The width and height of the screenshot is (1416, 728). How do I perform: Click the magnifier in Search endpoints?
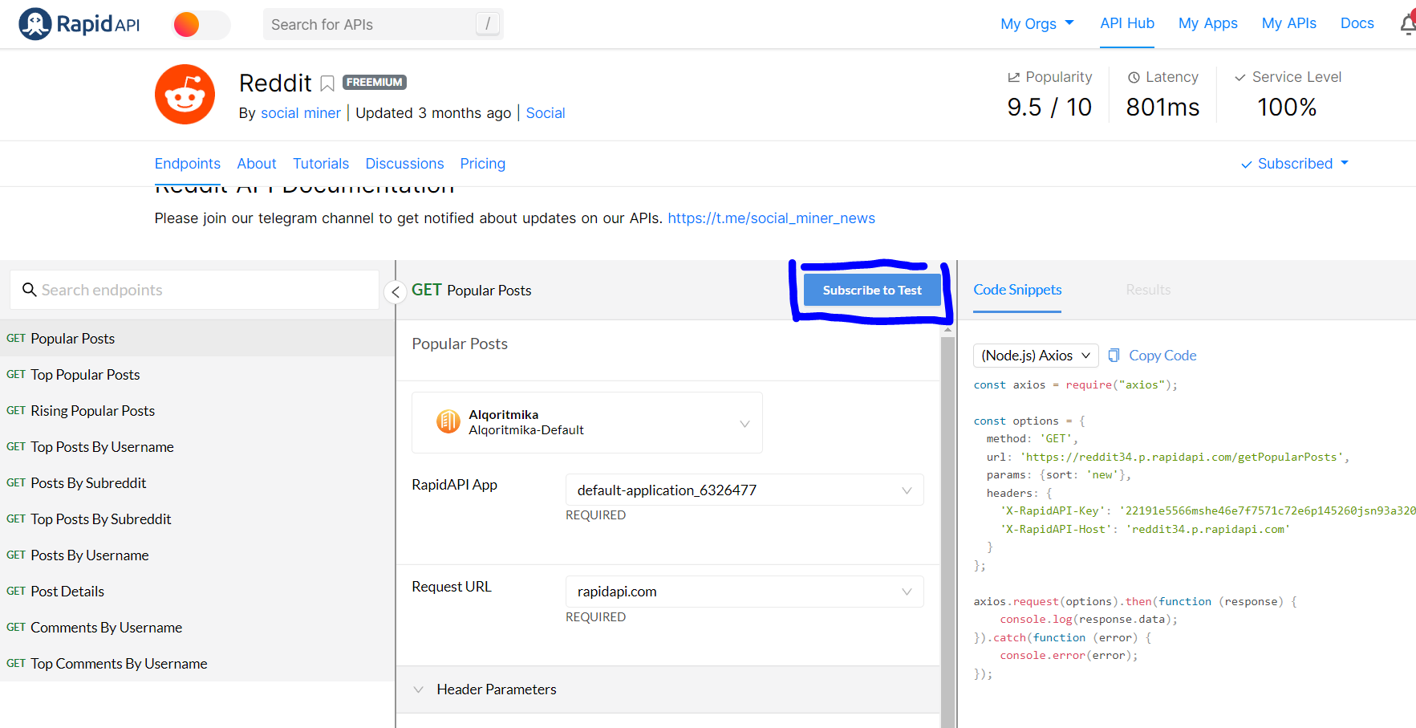(30, 290)
